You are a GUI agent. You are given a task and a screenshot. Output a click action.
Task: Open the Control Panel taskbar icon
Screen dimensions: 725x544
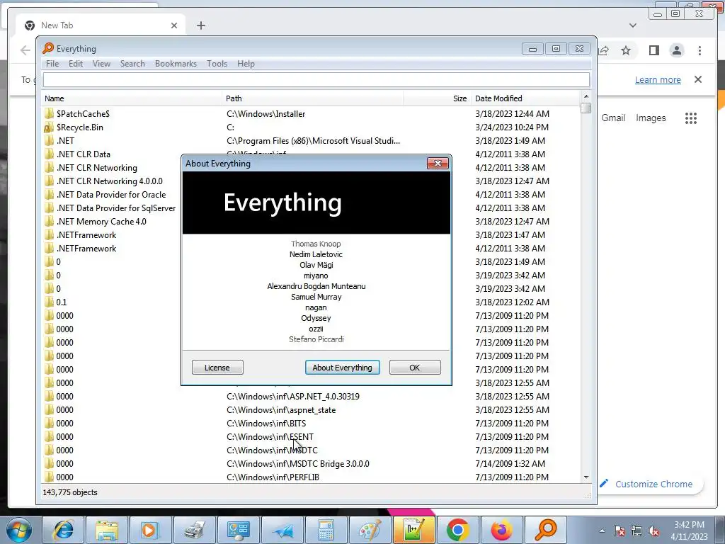[239, 530]
